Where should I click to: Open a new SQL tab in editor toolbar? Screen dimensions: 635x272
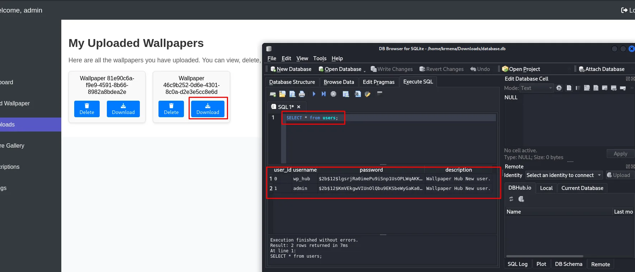click(273, 94)
